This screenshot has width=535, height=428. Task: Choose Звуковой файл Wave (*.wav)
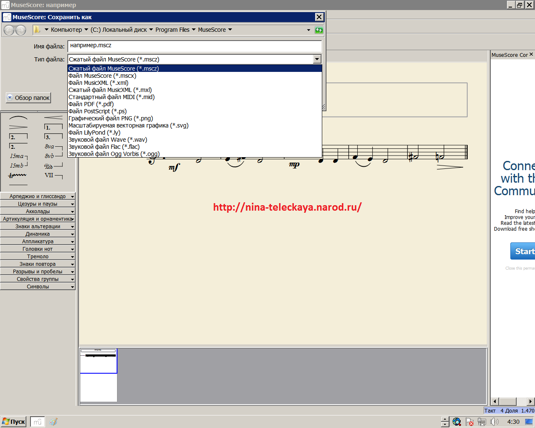point(195,140)
